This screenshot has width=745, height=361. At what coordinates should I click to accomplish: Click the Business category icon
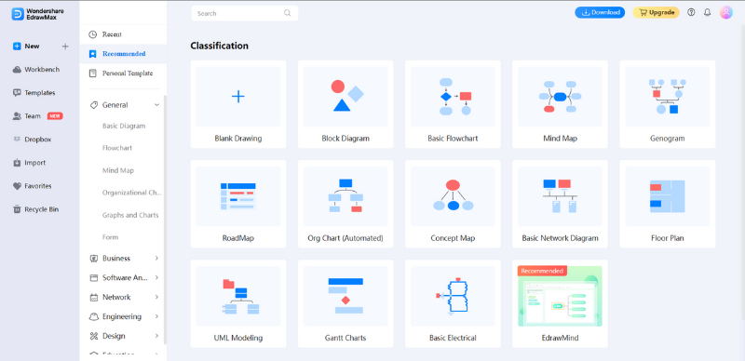point(94,259)
